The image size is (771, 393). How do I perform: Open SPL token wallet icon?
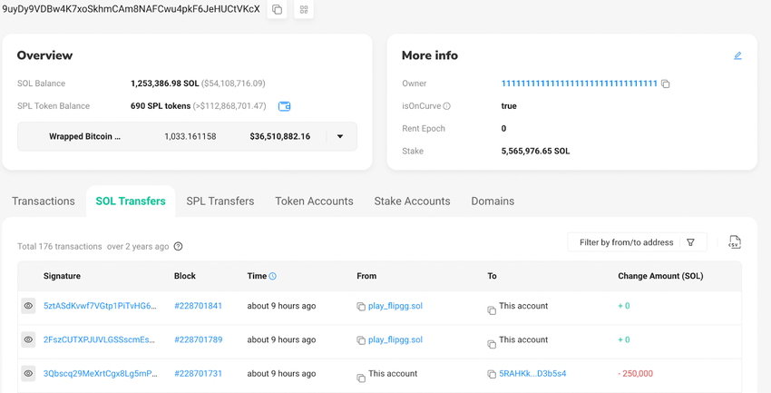pyautogui.click(x=284, y=106)
